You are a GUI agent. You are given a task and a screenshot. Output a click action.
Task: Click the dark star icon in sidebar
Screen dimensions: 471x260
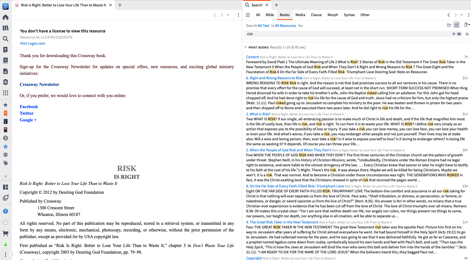coord(6,105)
